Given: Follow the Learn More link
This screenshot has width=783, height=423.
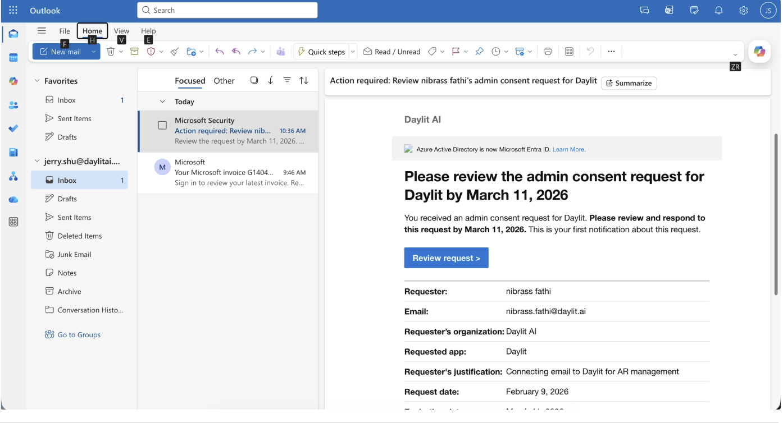Looking at the screenshot, I should click(569, 149).
